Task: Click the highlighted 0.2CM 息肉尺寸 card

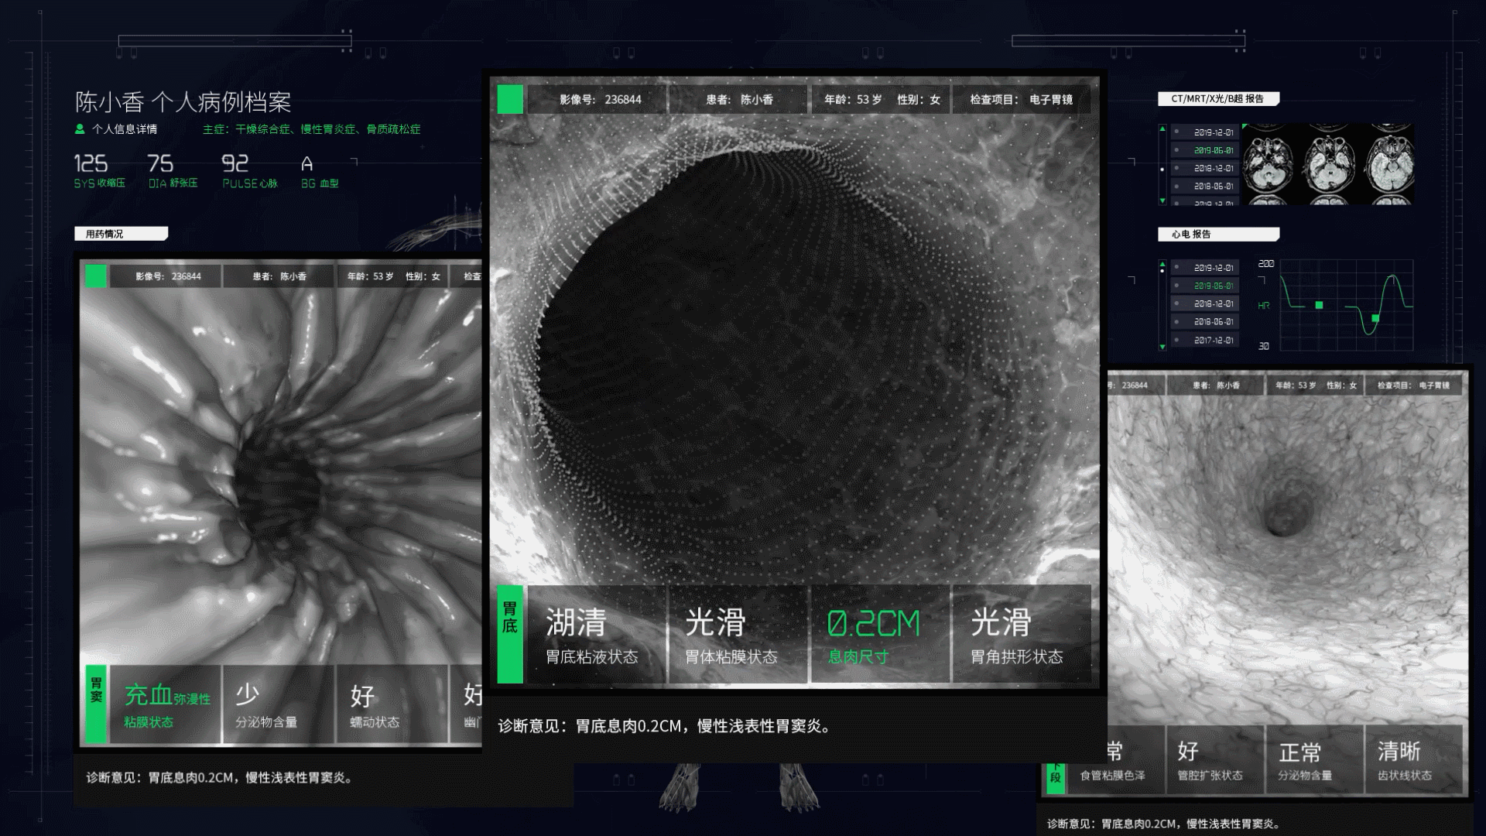Action: (881, 634)
